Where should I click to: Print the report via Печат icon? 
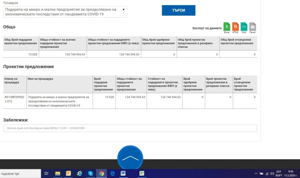[x=253, y=28]
